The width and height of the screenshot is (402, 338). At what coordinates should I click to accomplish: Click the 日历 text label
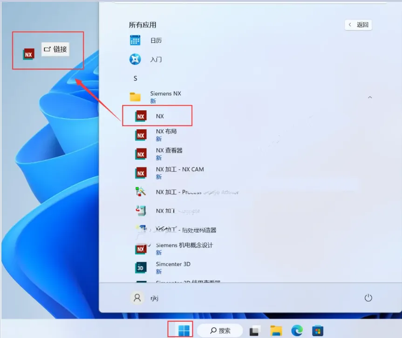click(x=156, y=40)
